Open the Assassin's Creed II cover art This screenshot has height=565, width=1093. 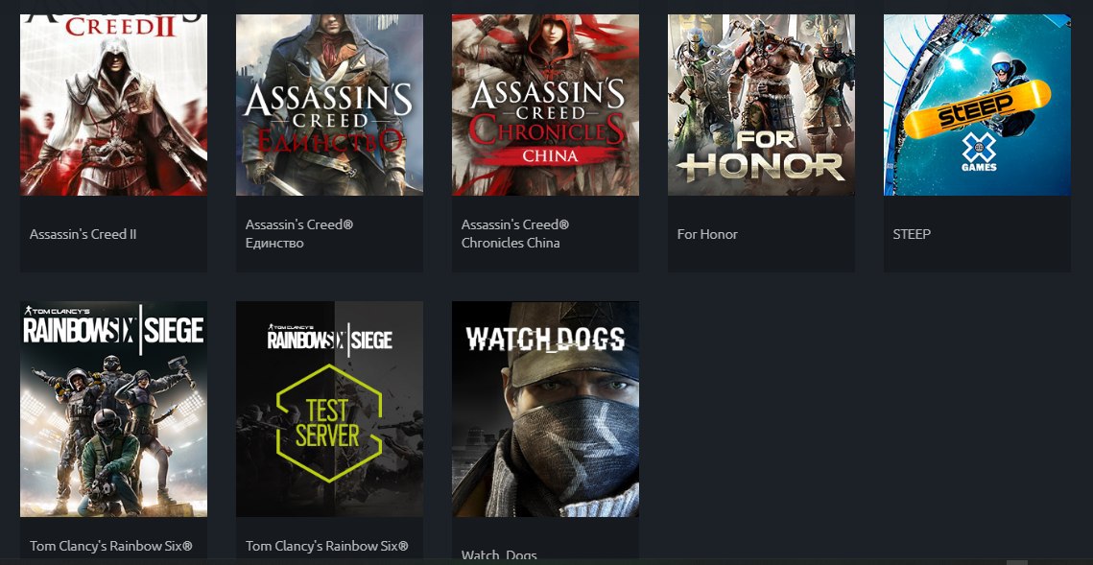[113, 105]
